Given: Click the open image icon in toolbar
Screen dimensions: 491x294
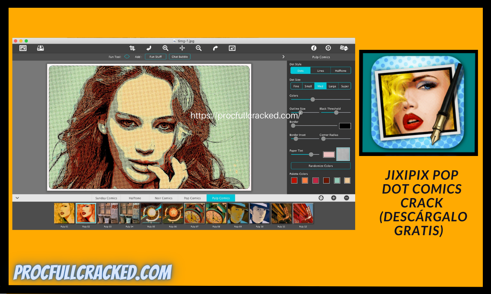Looking at the screenshot, I should [23, 48].
